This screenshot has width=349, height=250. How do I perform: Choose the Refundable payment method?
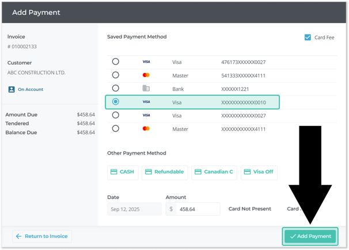(165, 172)
